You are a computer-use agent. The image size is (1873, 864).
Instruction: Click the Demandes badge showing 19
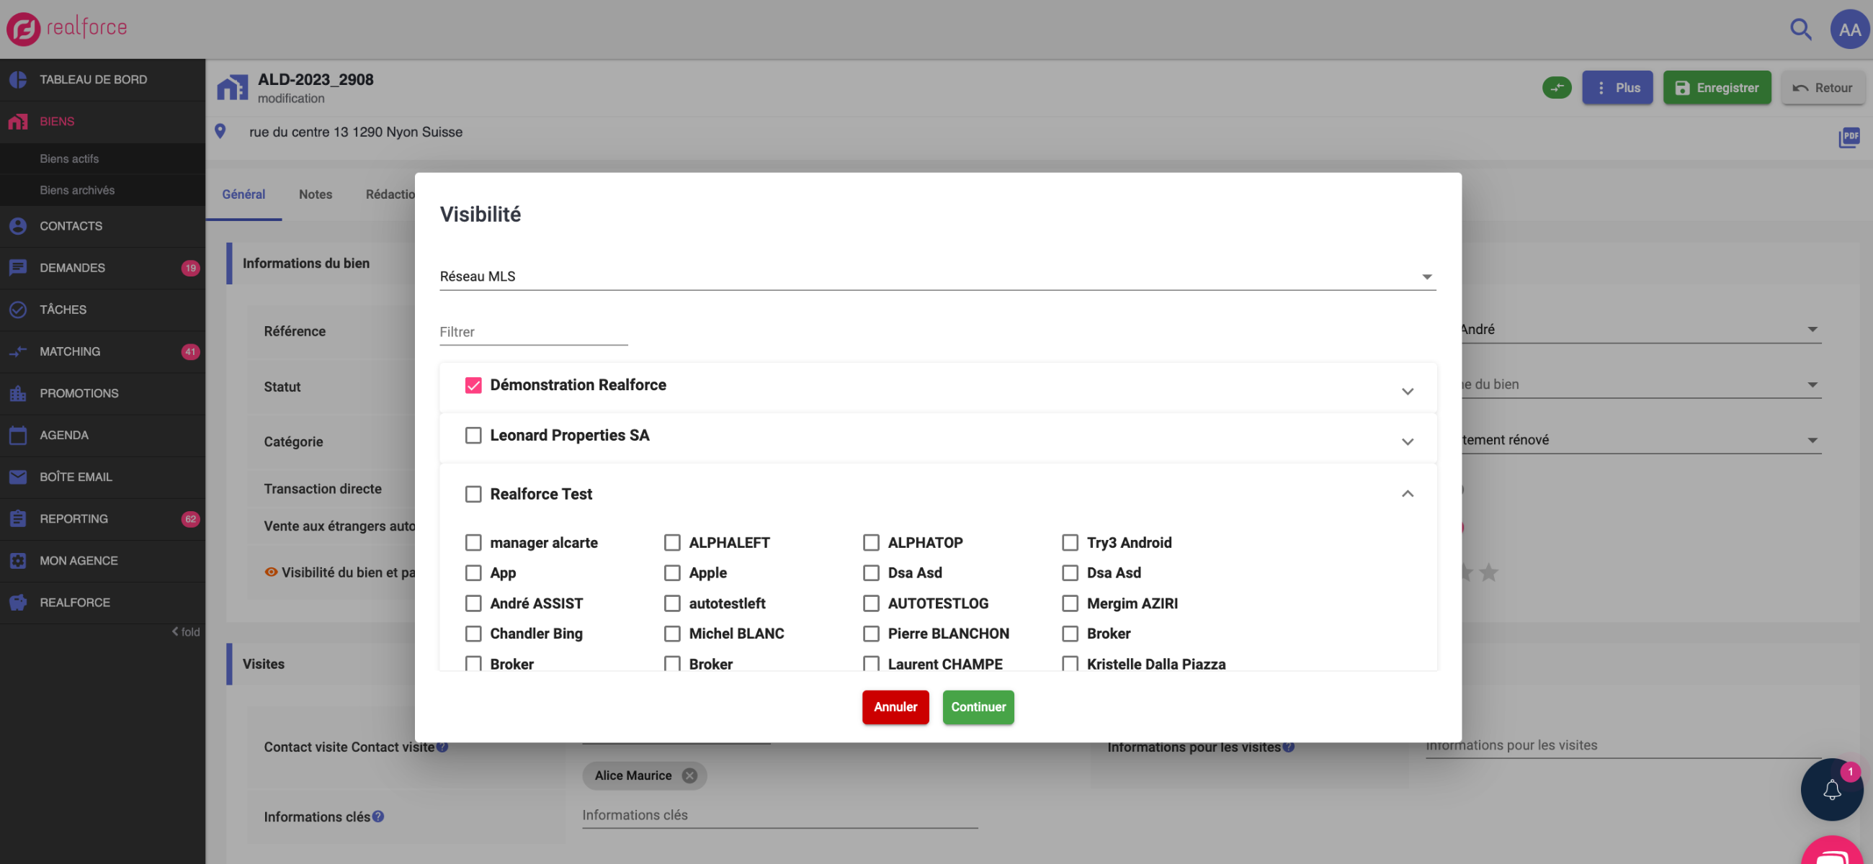tap(190, 268)
